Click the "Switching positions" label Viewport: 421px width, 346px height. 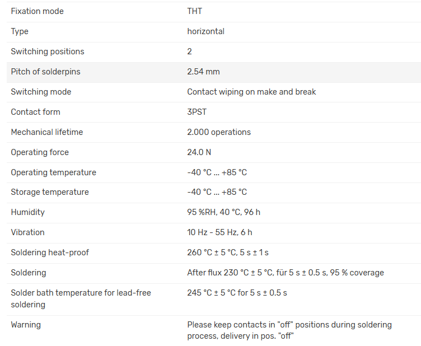[x=48, y=52]
